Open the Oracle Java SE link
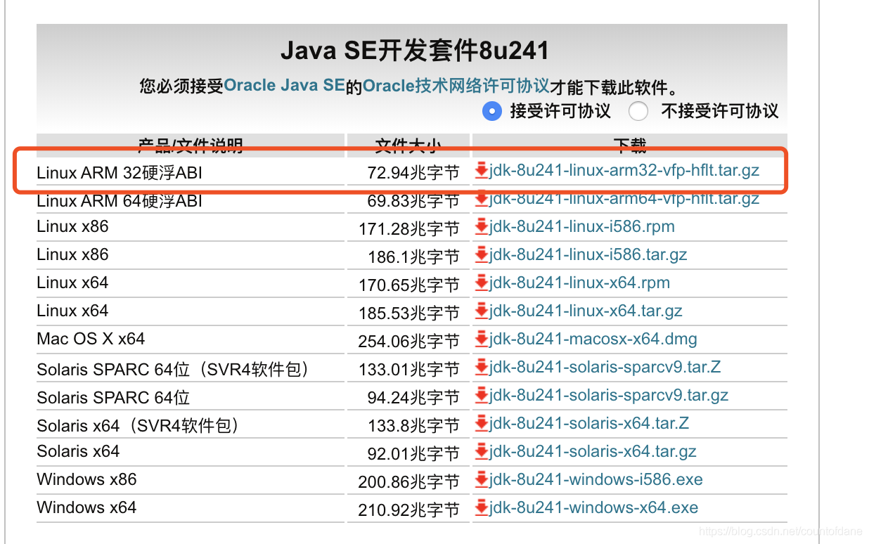The height and width of the screenshot is (544, 869). pos(284,86)
